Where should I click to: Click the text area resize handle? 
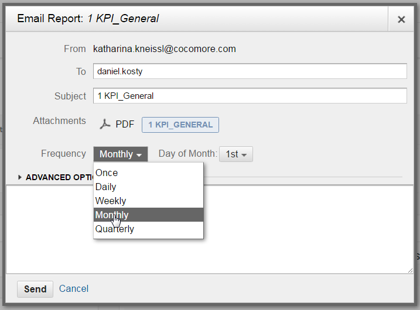(x=411, y=271)
